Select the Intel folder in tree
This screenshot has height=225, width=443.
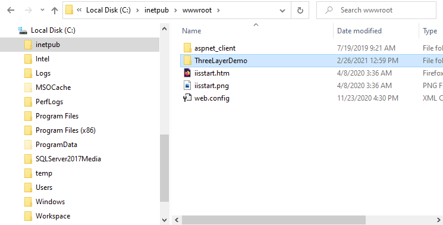42,59
